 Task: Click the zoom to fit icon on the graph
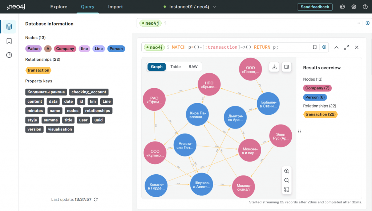pos(287,189)
